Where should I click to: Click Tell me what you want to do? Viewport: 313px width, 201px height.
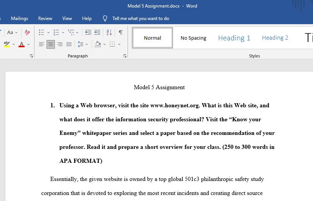[141, 19]
